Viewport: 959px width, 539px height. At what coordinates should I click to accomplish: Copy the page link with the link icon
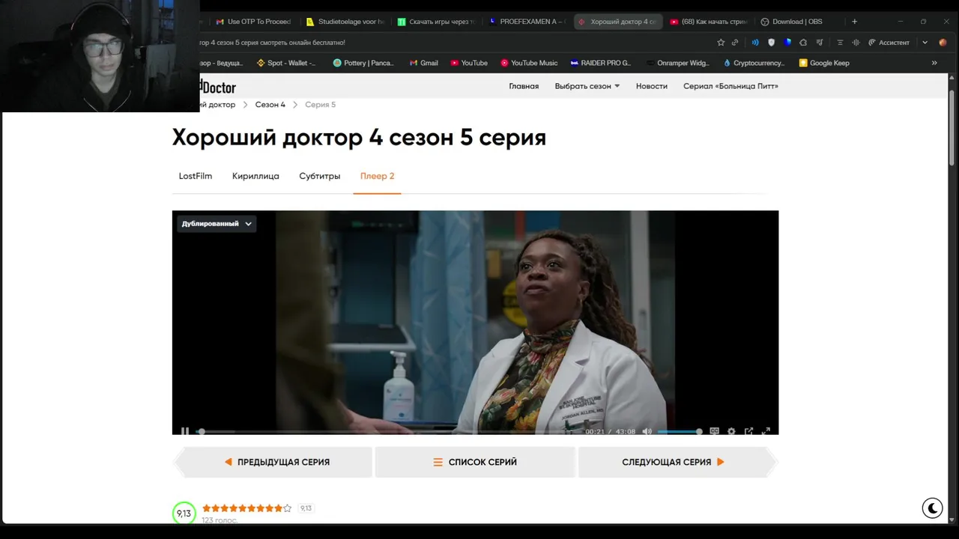[x=735, y=43]
